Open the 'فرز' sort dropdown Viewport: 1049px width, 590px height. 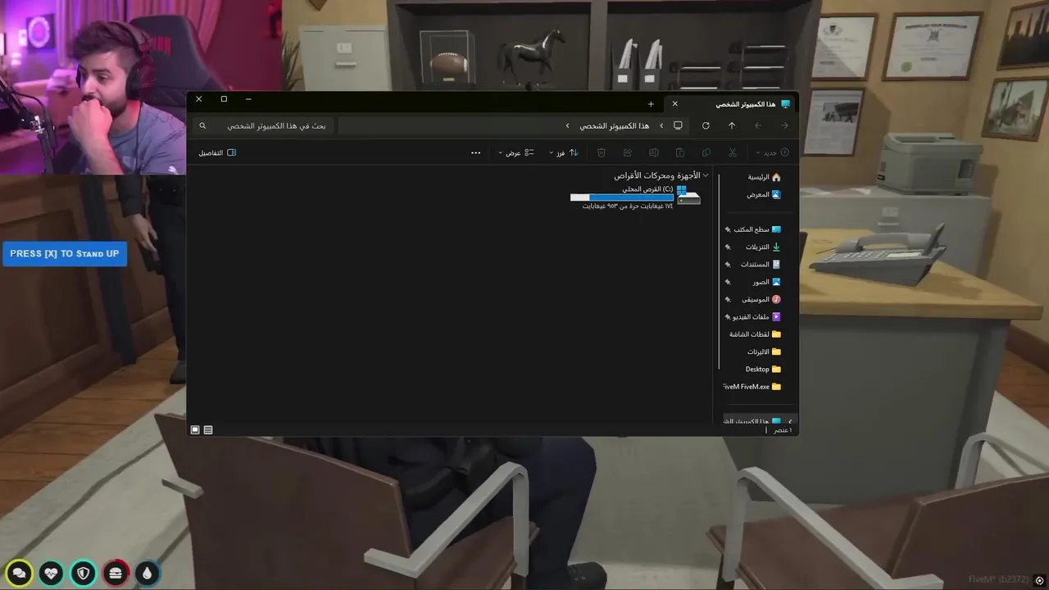point(564,152)
